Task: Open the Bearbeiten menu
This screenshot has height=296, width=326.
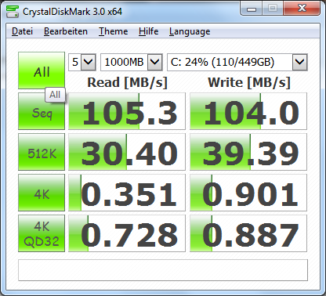Action: point(66,31)
